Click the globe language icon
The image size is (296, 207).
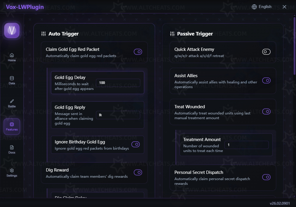click(x=254, y=7)
